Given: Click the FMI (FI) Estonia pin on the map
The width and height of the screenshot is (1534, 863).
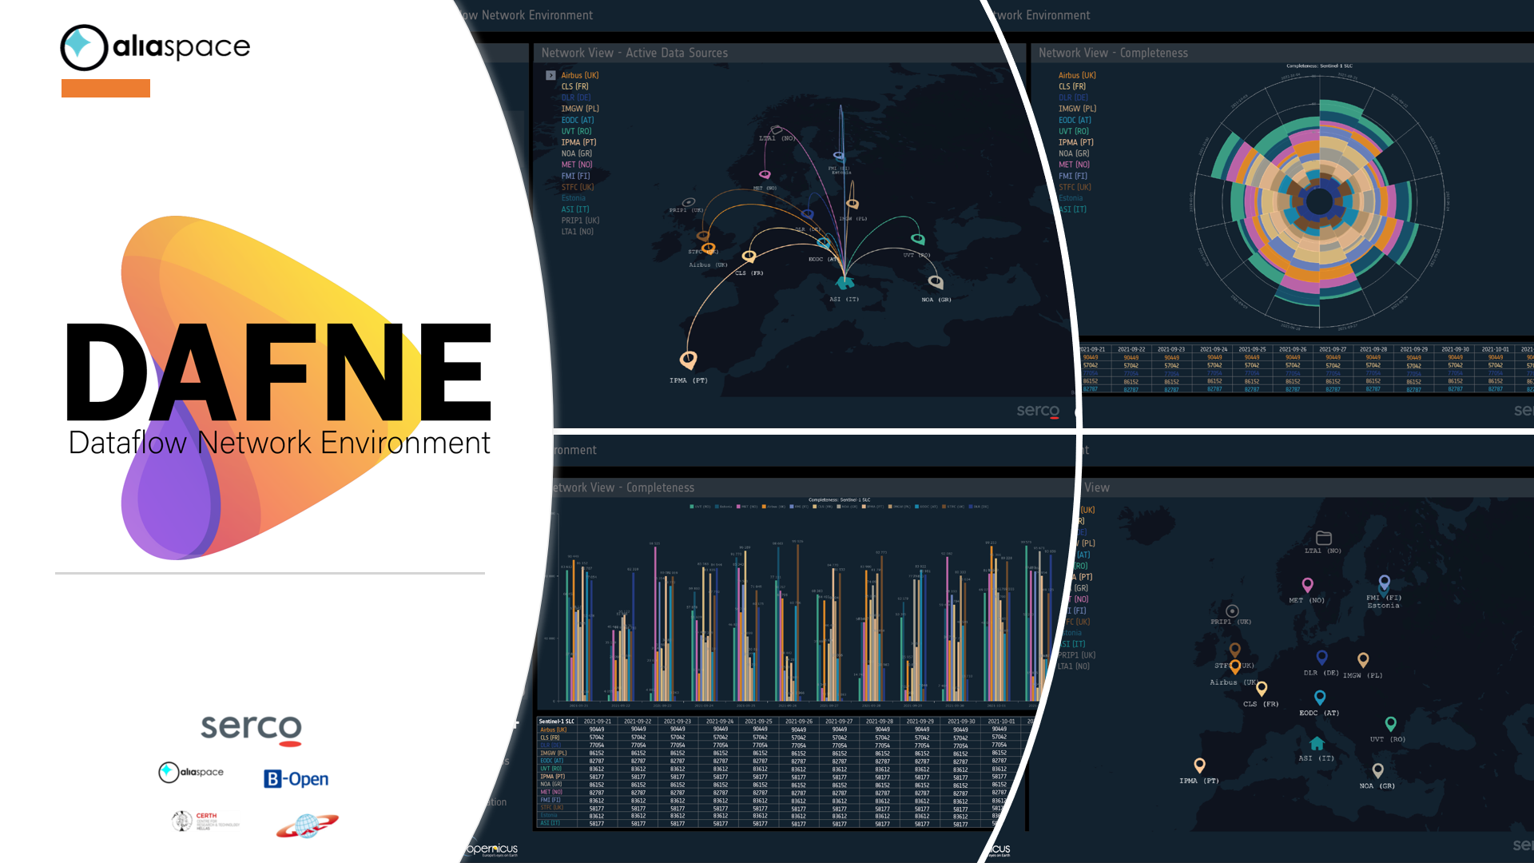Looking at the screenshot, I should (x=1385, y=581).
